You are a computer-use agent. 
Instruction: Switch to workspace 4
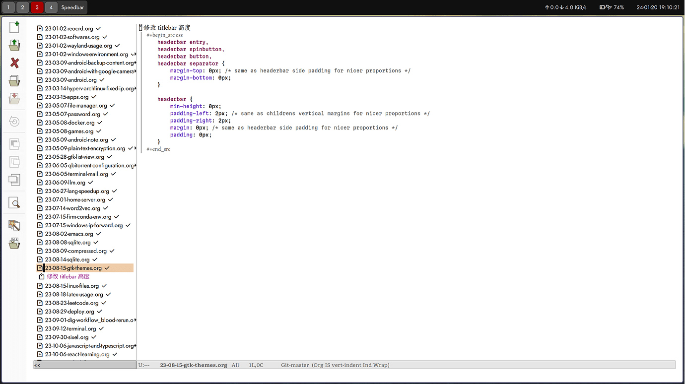51,7
